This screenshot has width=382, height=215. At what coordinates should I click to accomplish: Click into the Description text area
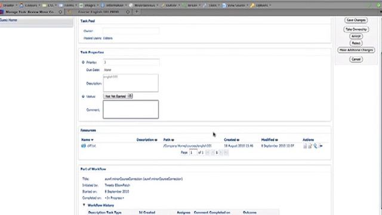point(131,83)
